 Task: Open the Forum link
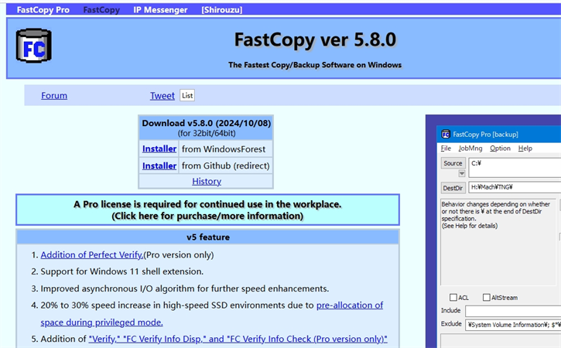tap(54, 95)
